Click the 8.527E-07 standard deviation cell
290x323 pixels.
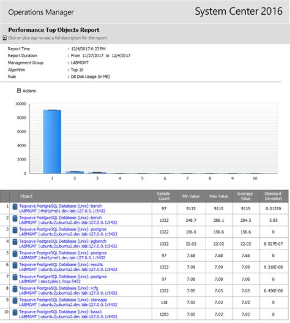tap(273, 244)
